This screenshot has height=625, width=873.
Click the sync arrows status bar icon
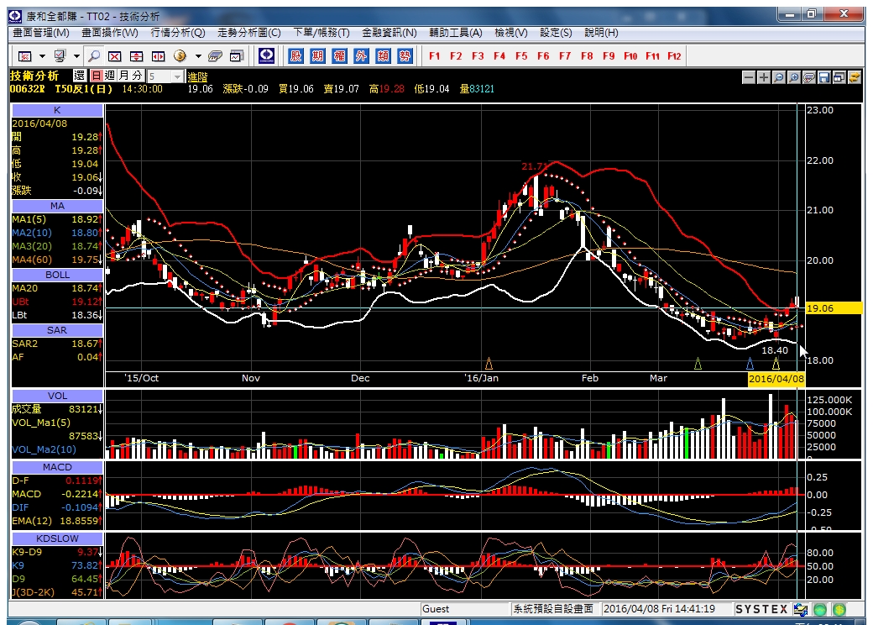(801, 609)
